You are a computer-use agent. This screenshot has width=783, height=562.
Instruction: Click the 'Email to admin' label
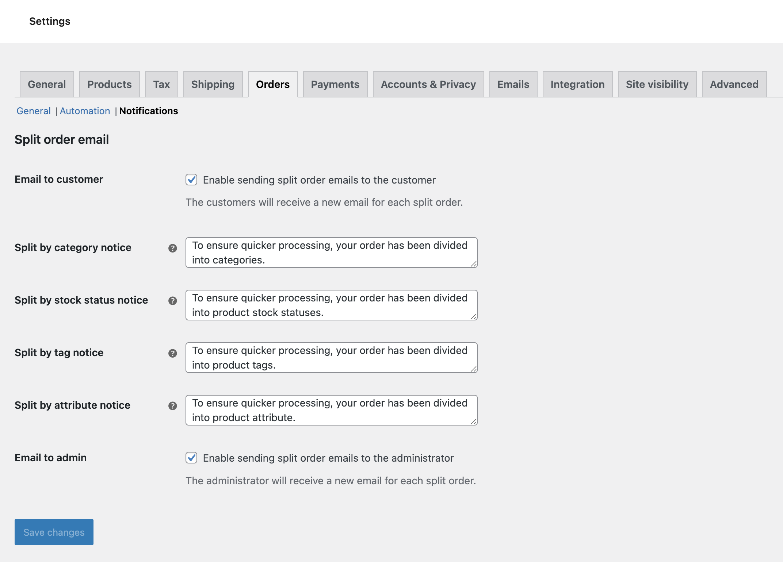click(x=50, y=458)
